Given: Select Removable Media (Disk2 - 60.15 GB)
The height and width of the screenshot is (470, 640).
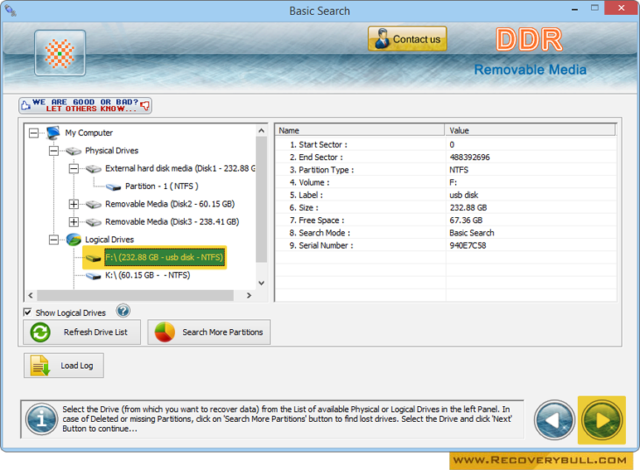Looking at the screenshot, I should (170, 204).
